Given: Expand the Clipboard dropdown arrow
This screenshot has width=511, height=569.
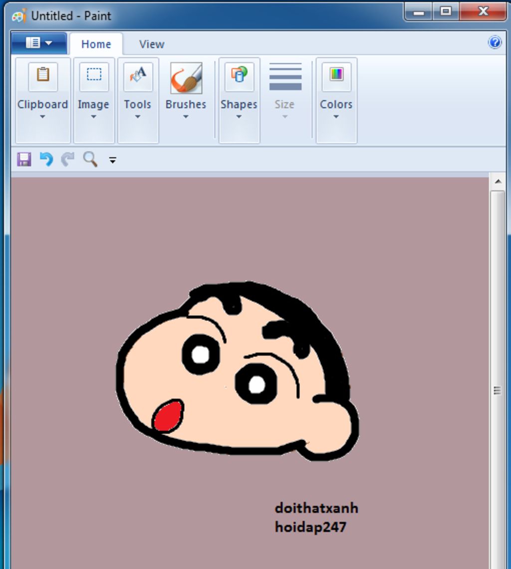Looking at the screenshot, I should (x=42, y=117).
